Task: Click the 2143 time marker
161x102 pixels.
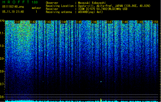Action: point(48,22)
